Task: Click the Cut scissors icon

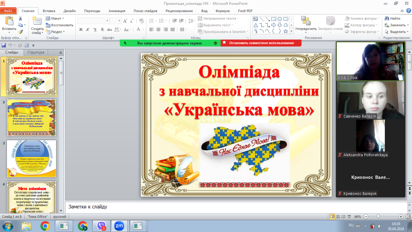Action: pos(21,19)
